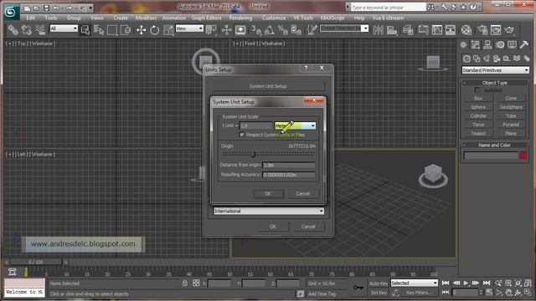Image resolution: width=536 pixels, height=301 pixels.
Task: Open the reference coordinate View dropdown
Action: [x=190, y=28]
